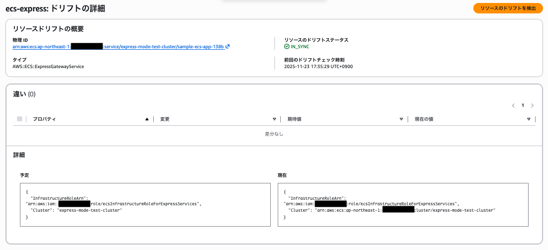Click the 物理 ID label
Viewport: 548px width, 250px height.
[x=20, y=40]
